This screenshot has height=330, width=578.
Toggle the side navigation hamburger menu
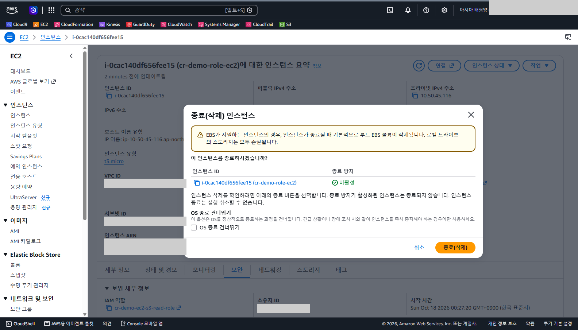[10, 37]
